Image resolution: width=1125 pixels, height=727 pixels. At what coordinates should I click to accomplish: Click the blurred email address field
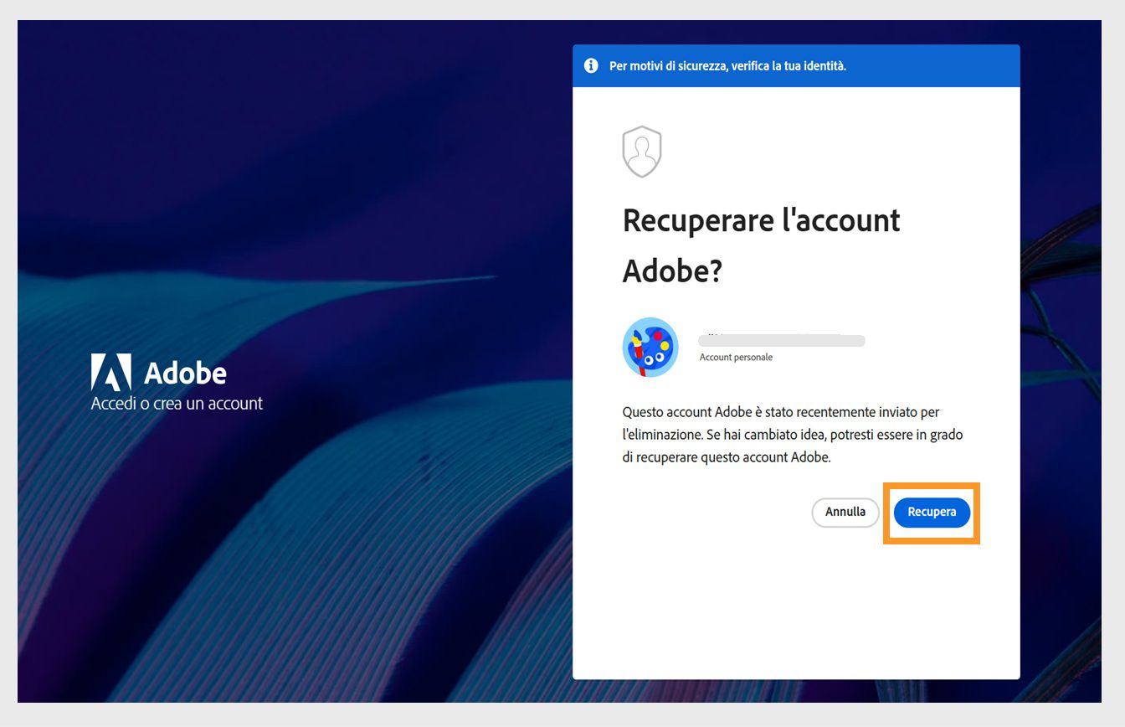pos(781,340)
